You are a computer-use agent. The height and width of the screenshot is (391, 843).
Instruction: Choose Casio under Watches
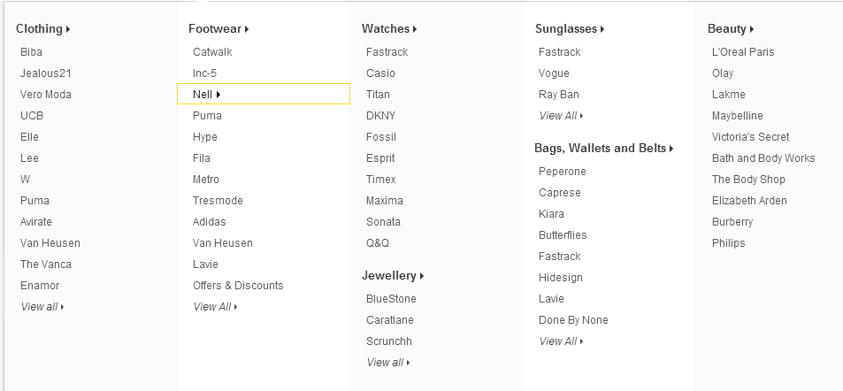point(380,73)
